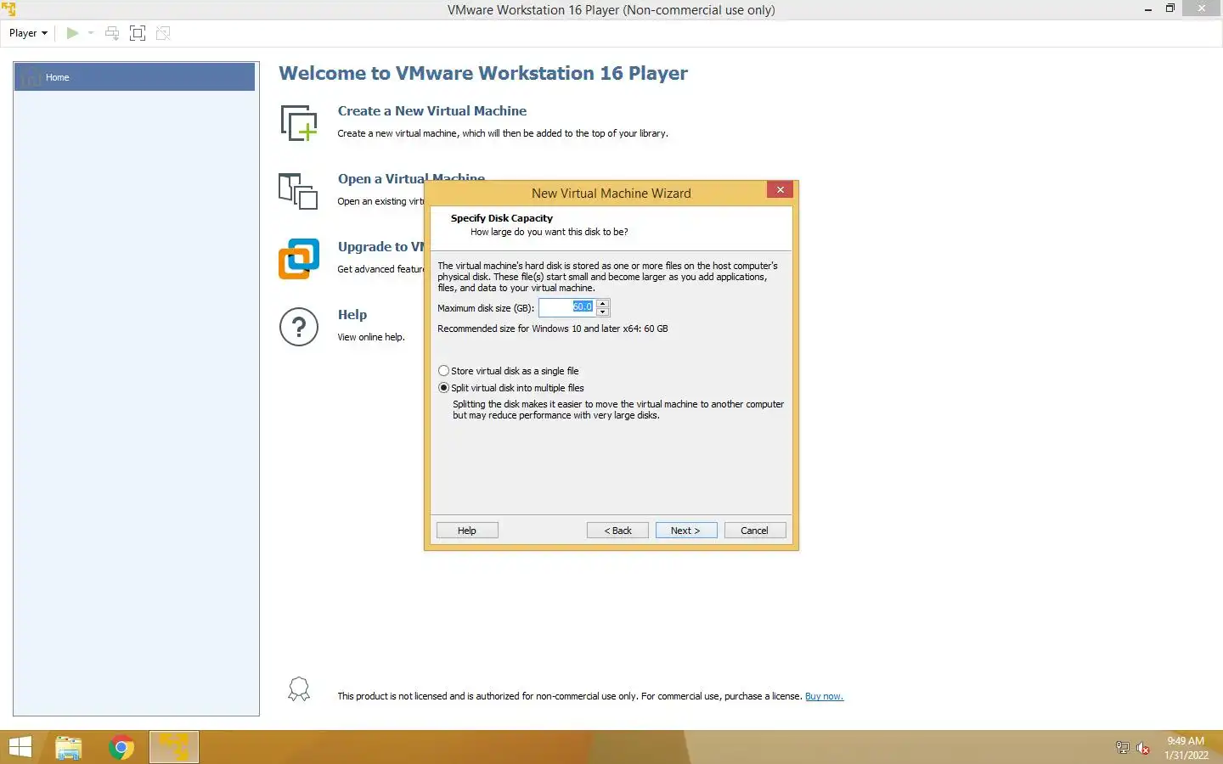1223x764 pixels.
Task: Click the Upgrade to VMware Workstation Pro icon
Action: point(299,259)
